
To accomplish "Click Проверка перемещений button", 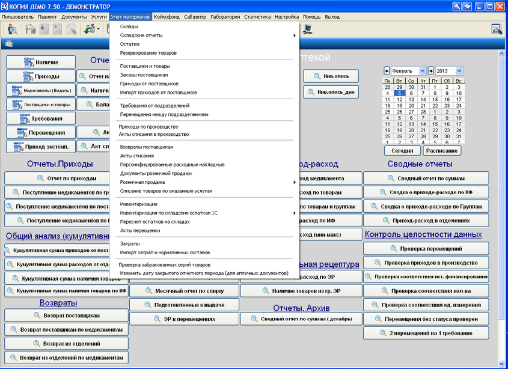I will point(426,248).
